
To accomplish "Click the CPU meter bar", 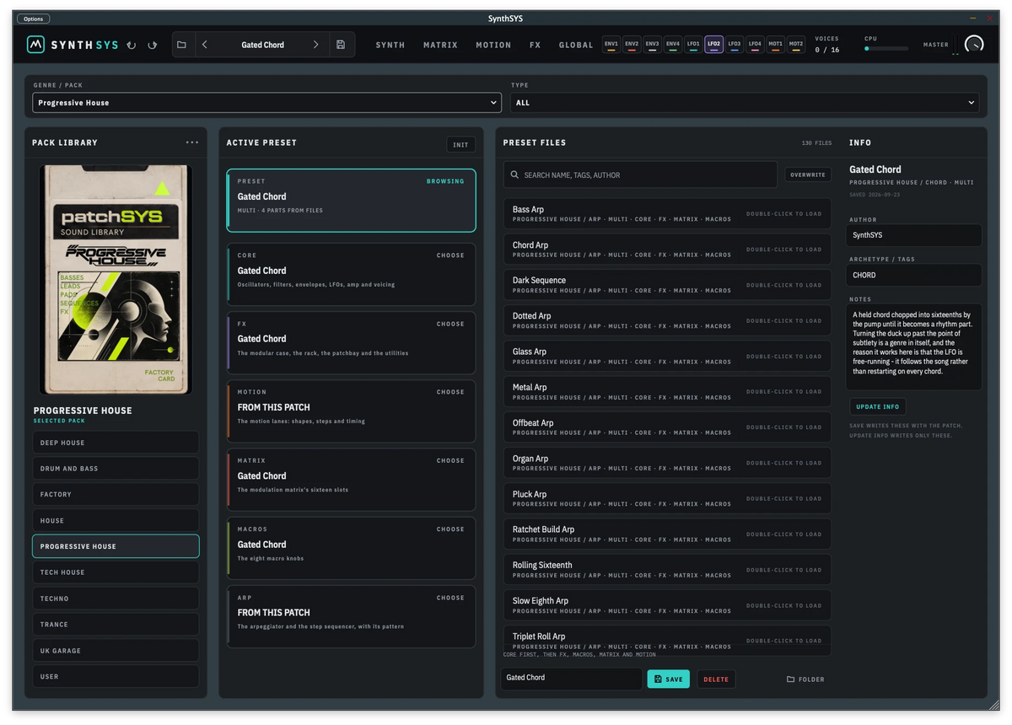I will [x=886, y=49].
